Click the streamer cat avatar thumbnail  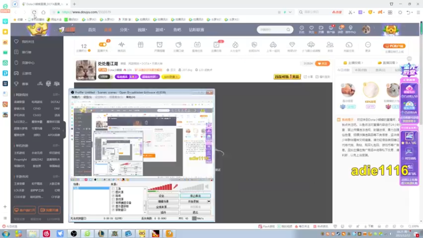pos(86,70)
